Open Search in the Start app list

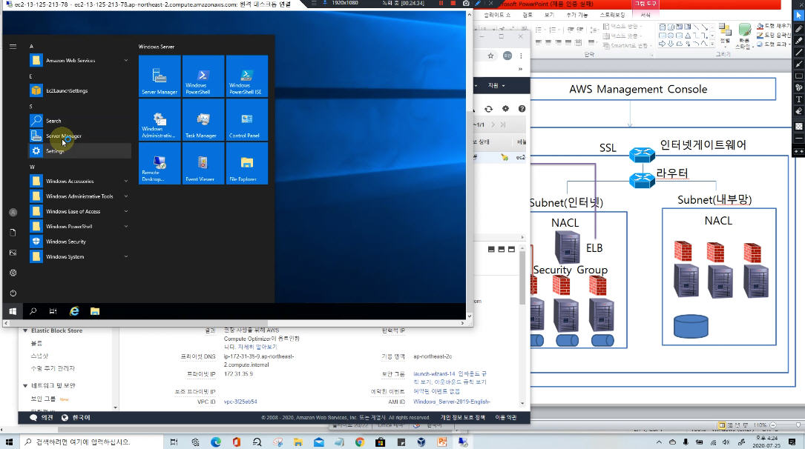click(79, 121)
